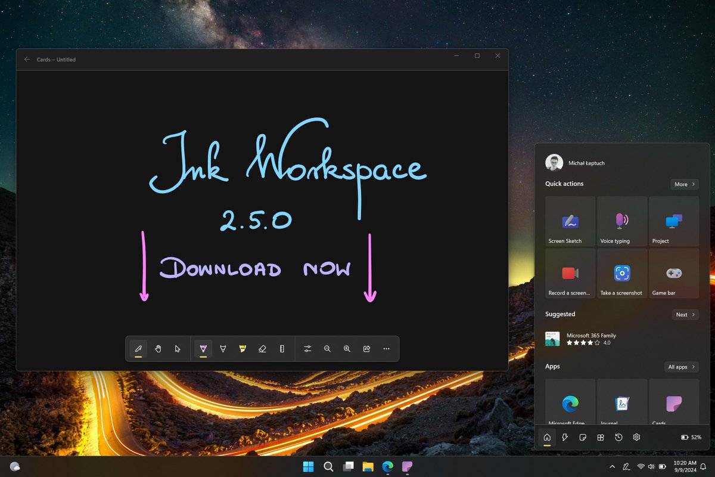The width and height of the screenshot is (715, 477).
Task: Launch Journal from the Apps grid
Action: pyautogui.click(x=622, y=402)
